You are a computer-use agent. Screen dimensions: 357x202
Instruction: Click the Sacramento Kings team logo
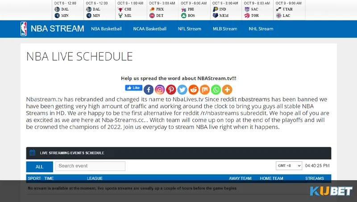tap(247, 9)
